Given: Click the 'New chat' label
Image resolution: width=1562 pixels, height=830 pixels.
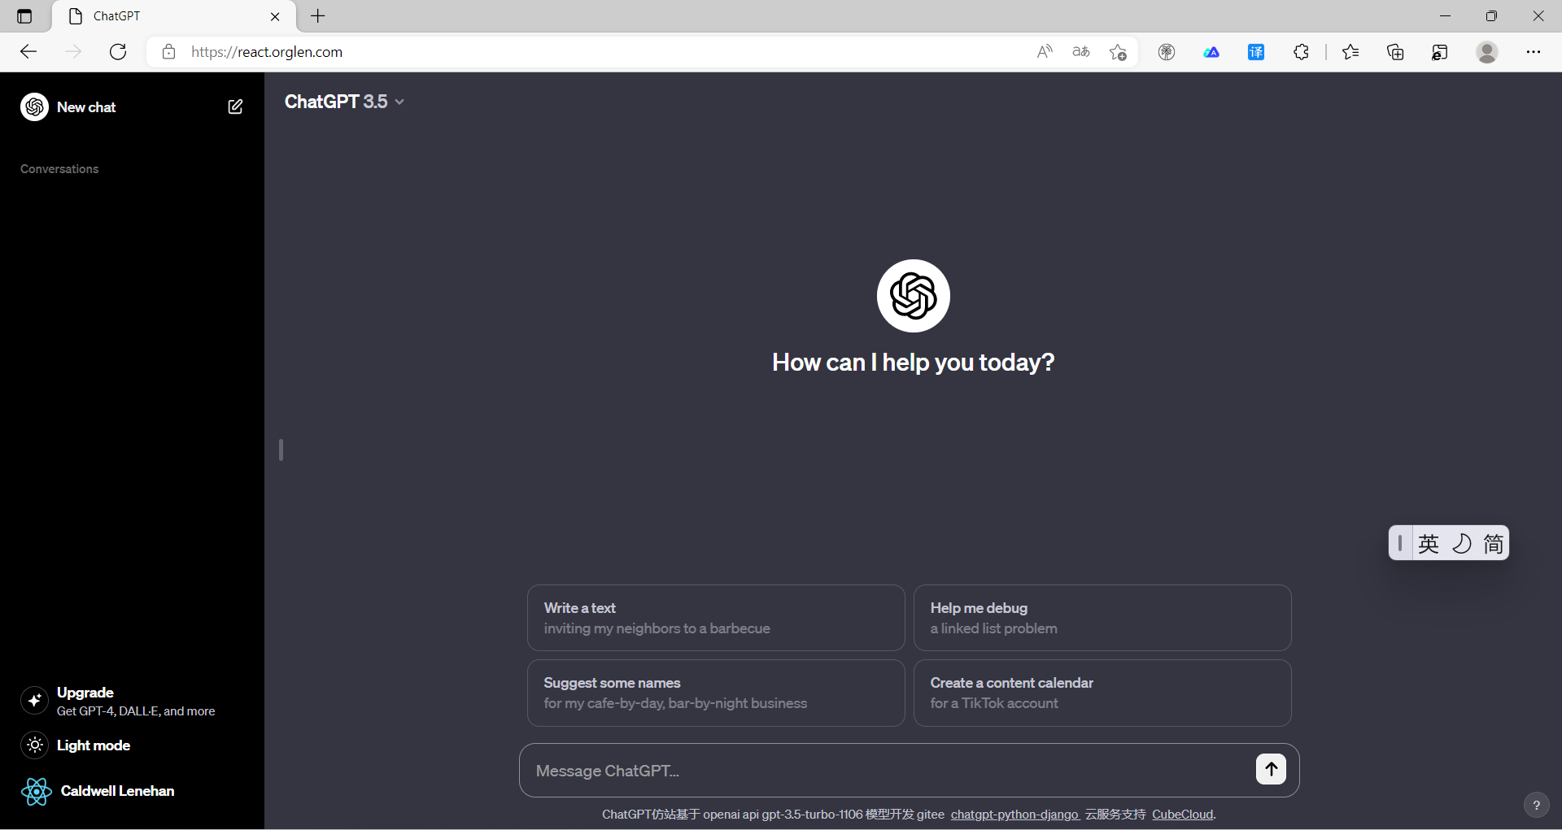Looking at the screenshot, I should [x=86, y=107].
